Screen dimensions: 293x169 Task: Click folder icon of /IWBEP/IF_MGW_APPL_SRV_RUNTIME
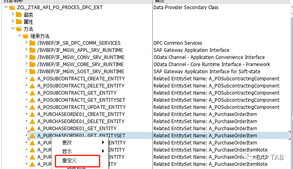click(x=32, y=50)
